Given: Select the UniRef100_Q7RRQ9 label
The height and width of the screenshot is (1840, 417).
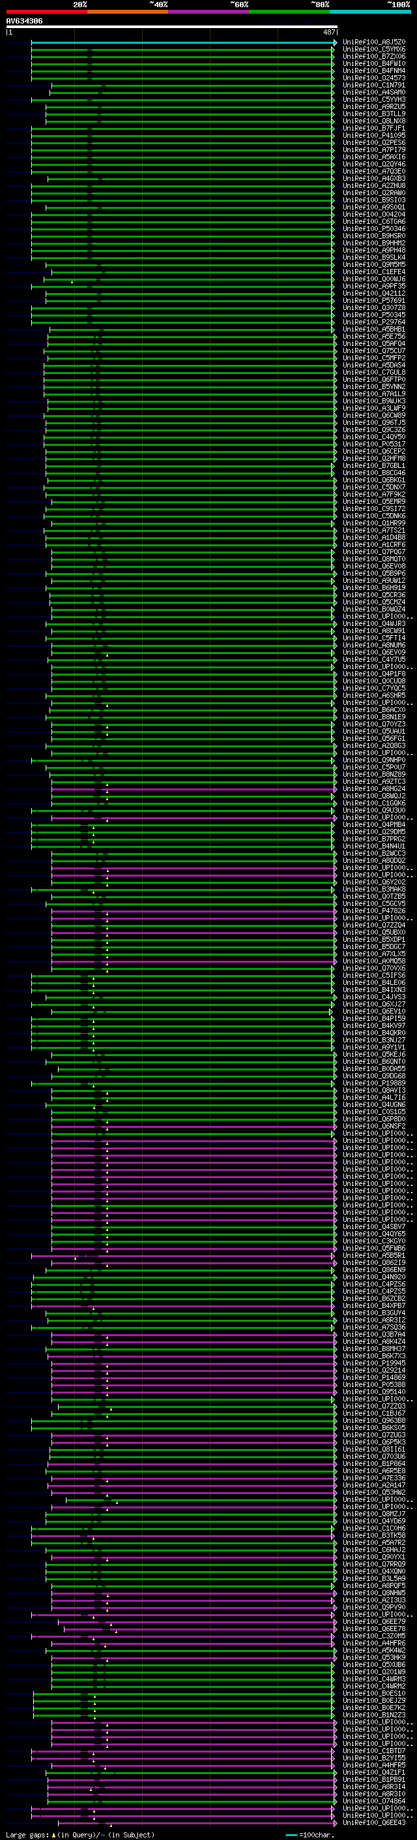Looking at the screenshot, I should [x=374, y=1563].
